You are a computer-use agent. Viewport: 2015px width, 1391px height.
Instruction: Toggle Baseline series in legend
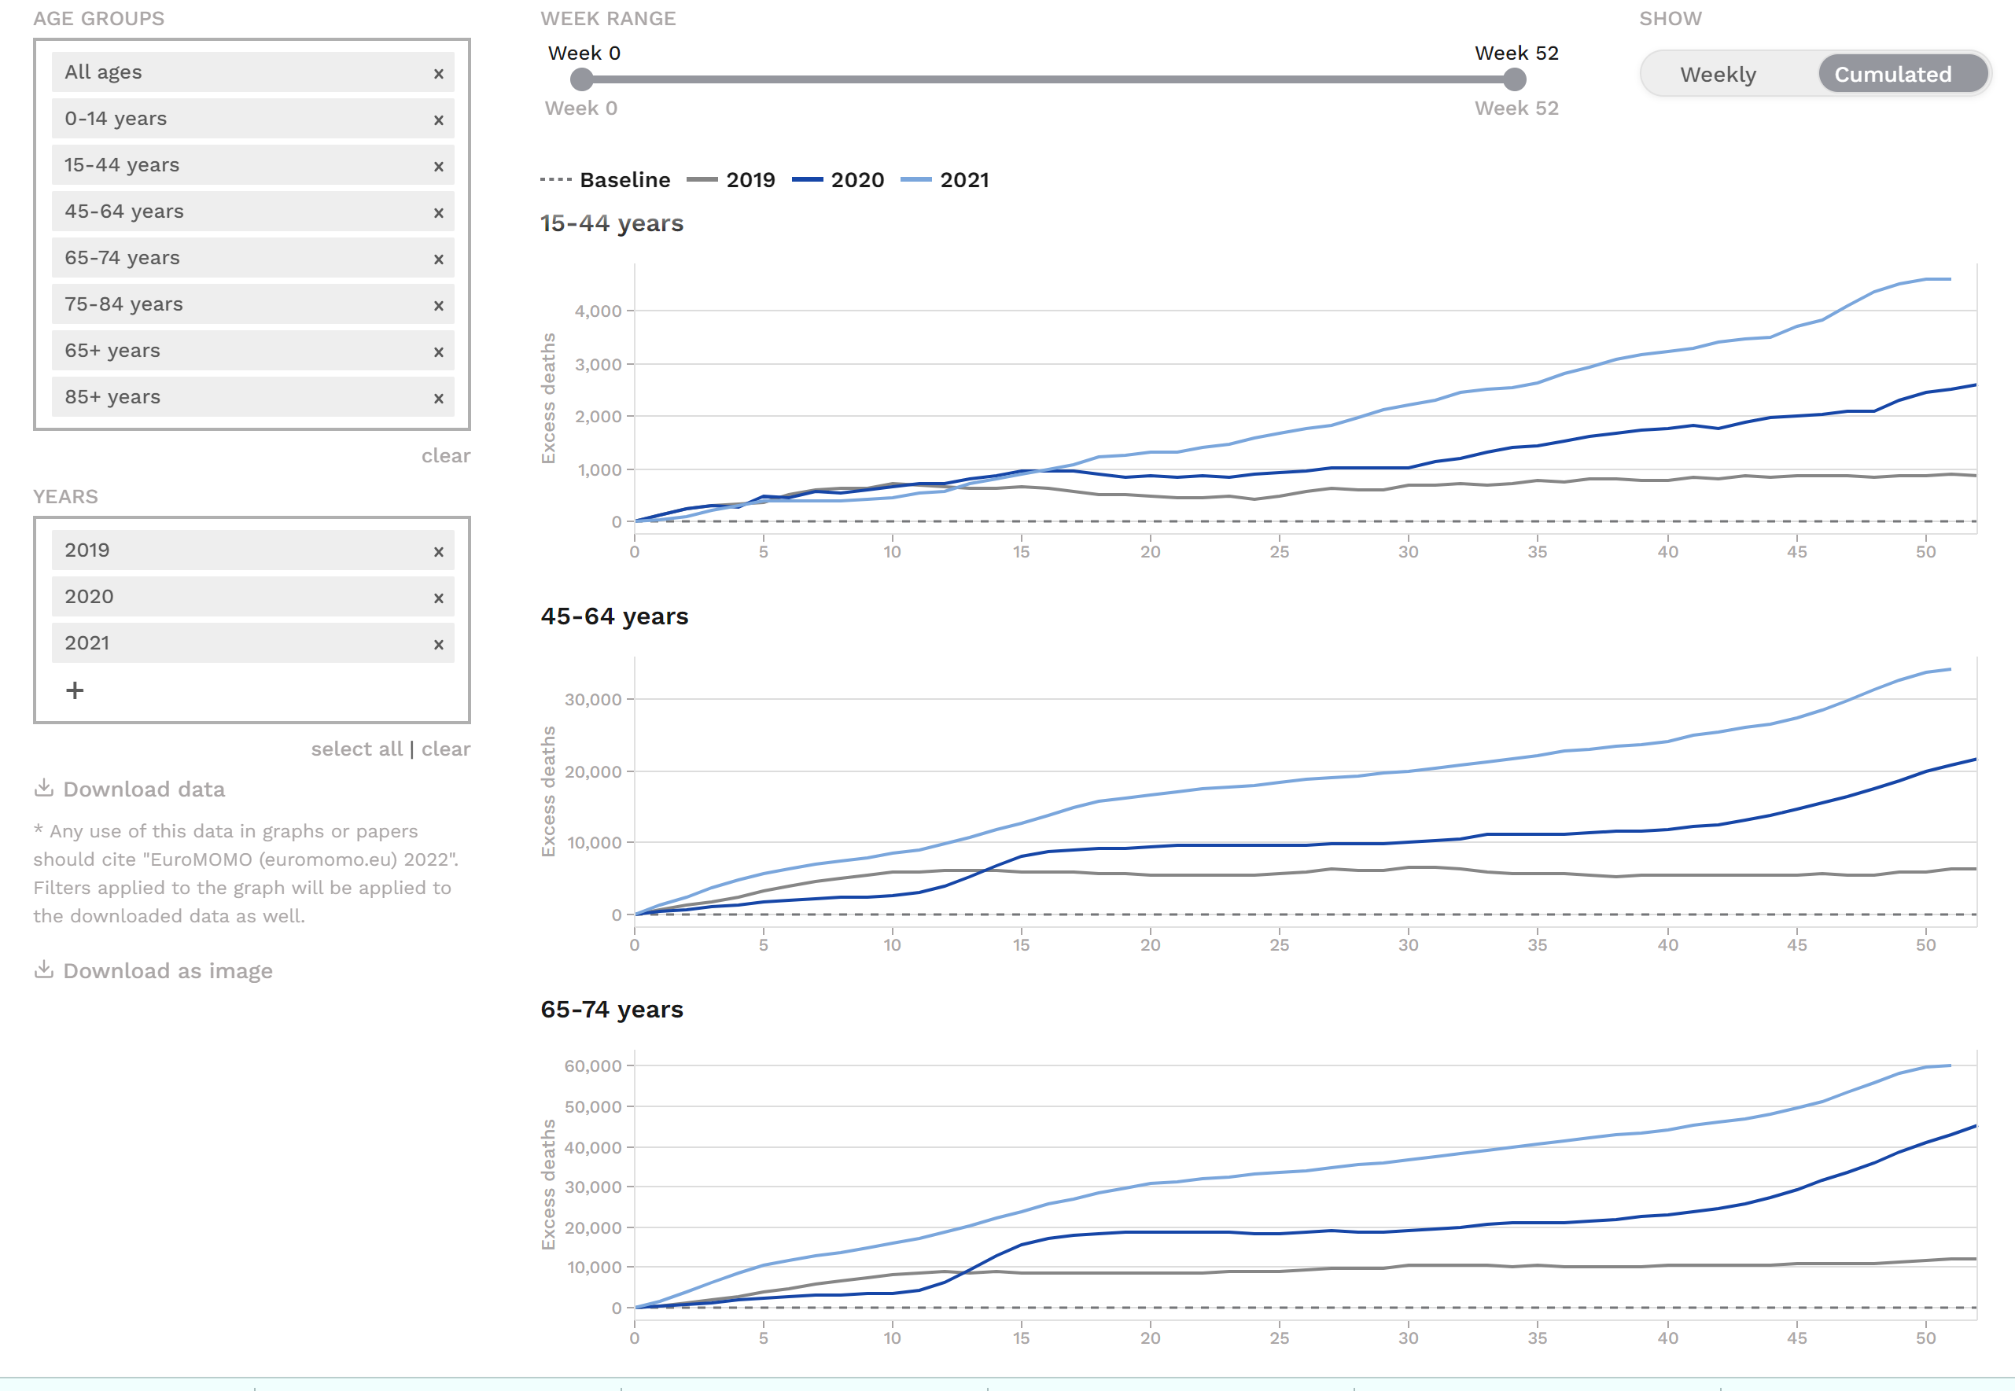605,179
